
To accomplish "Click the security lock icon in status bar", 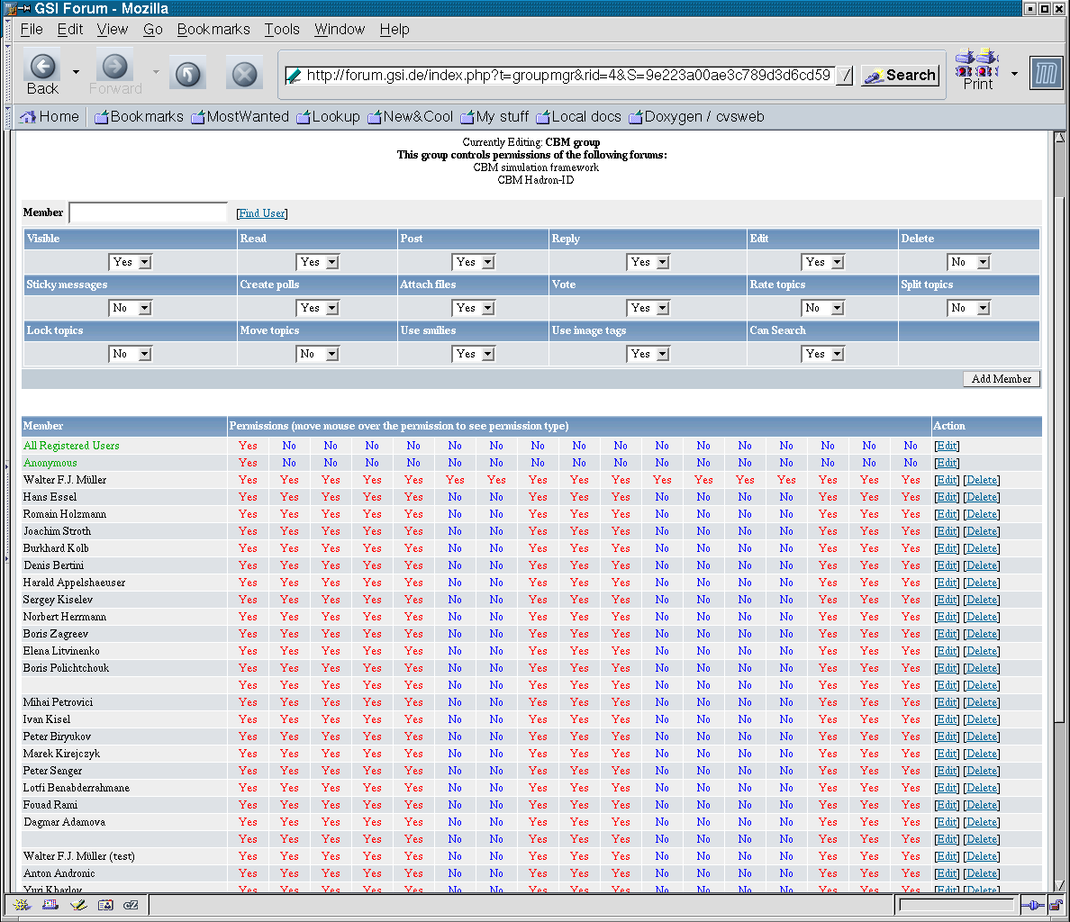I will tap(1055, 905).
